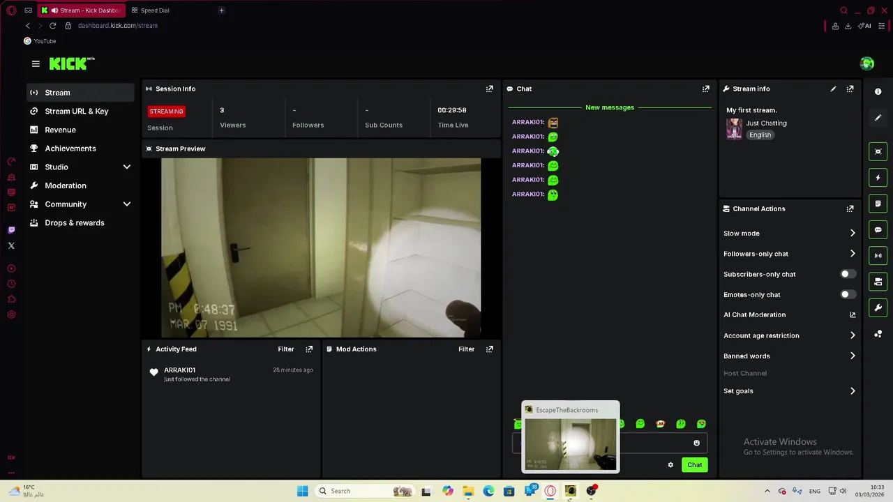Image resolution: width=893 pixels, height=502 pixels.
Task: Click the Twitch icon in Opera sidebar
Action: 11,230
